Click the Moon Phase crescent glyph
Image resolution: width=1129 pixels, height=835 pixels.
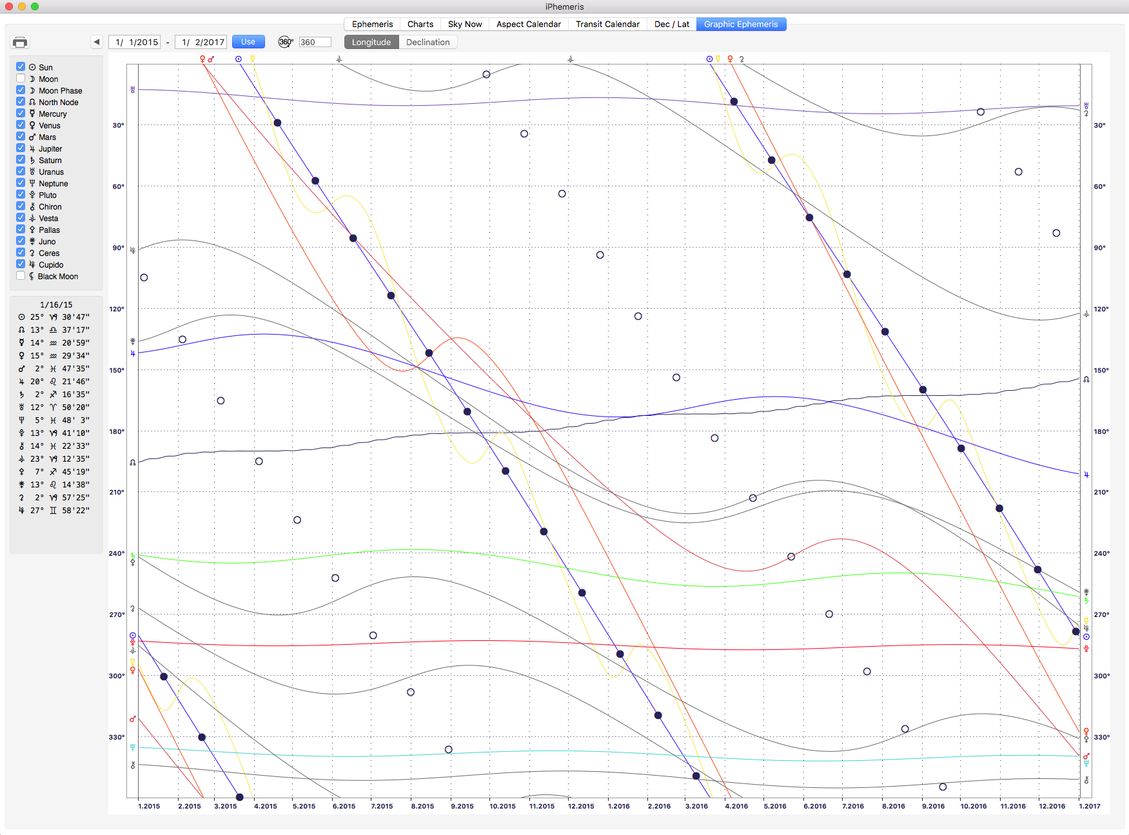coord(32,90)
